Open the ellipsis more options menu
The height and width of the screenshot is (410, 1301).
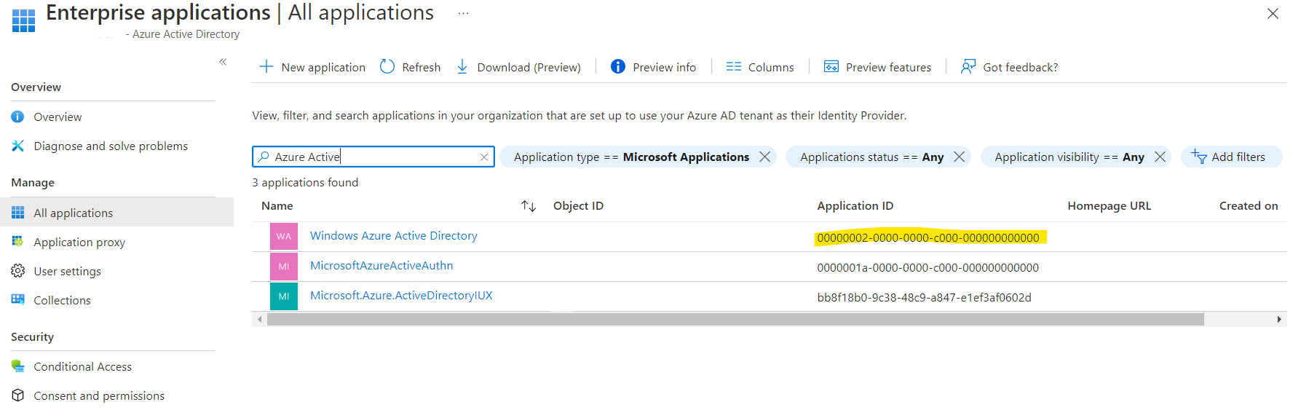pyautogui.click(x=463, y=13)
